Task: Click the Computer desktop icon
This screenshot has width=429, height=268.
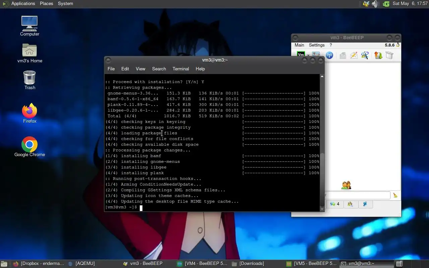Action: point(29,26)
